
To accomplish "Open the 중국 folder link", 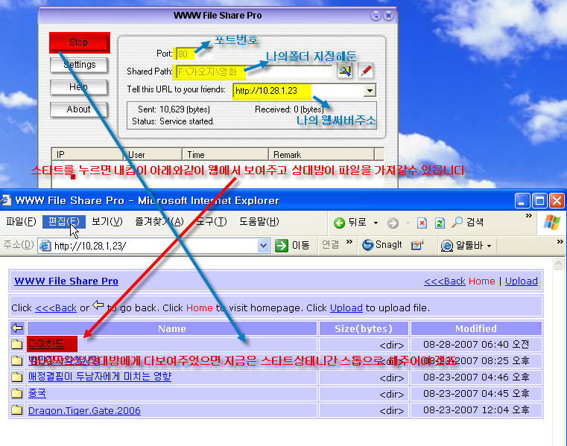I will coord(37,393).
